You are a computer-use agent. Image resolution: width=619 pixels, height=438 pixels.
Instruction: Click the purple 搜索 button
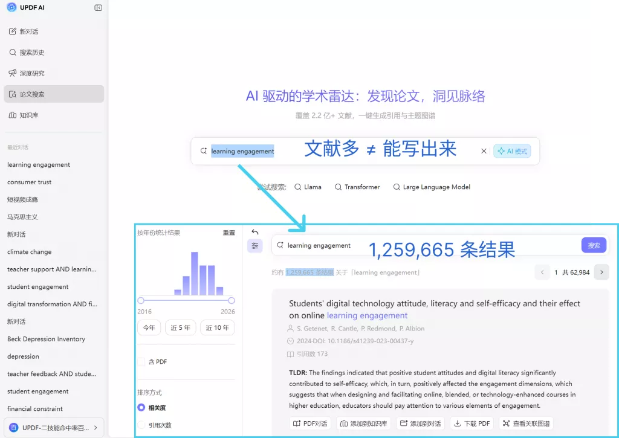pyautogui.click(x=594, y=245)
